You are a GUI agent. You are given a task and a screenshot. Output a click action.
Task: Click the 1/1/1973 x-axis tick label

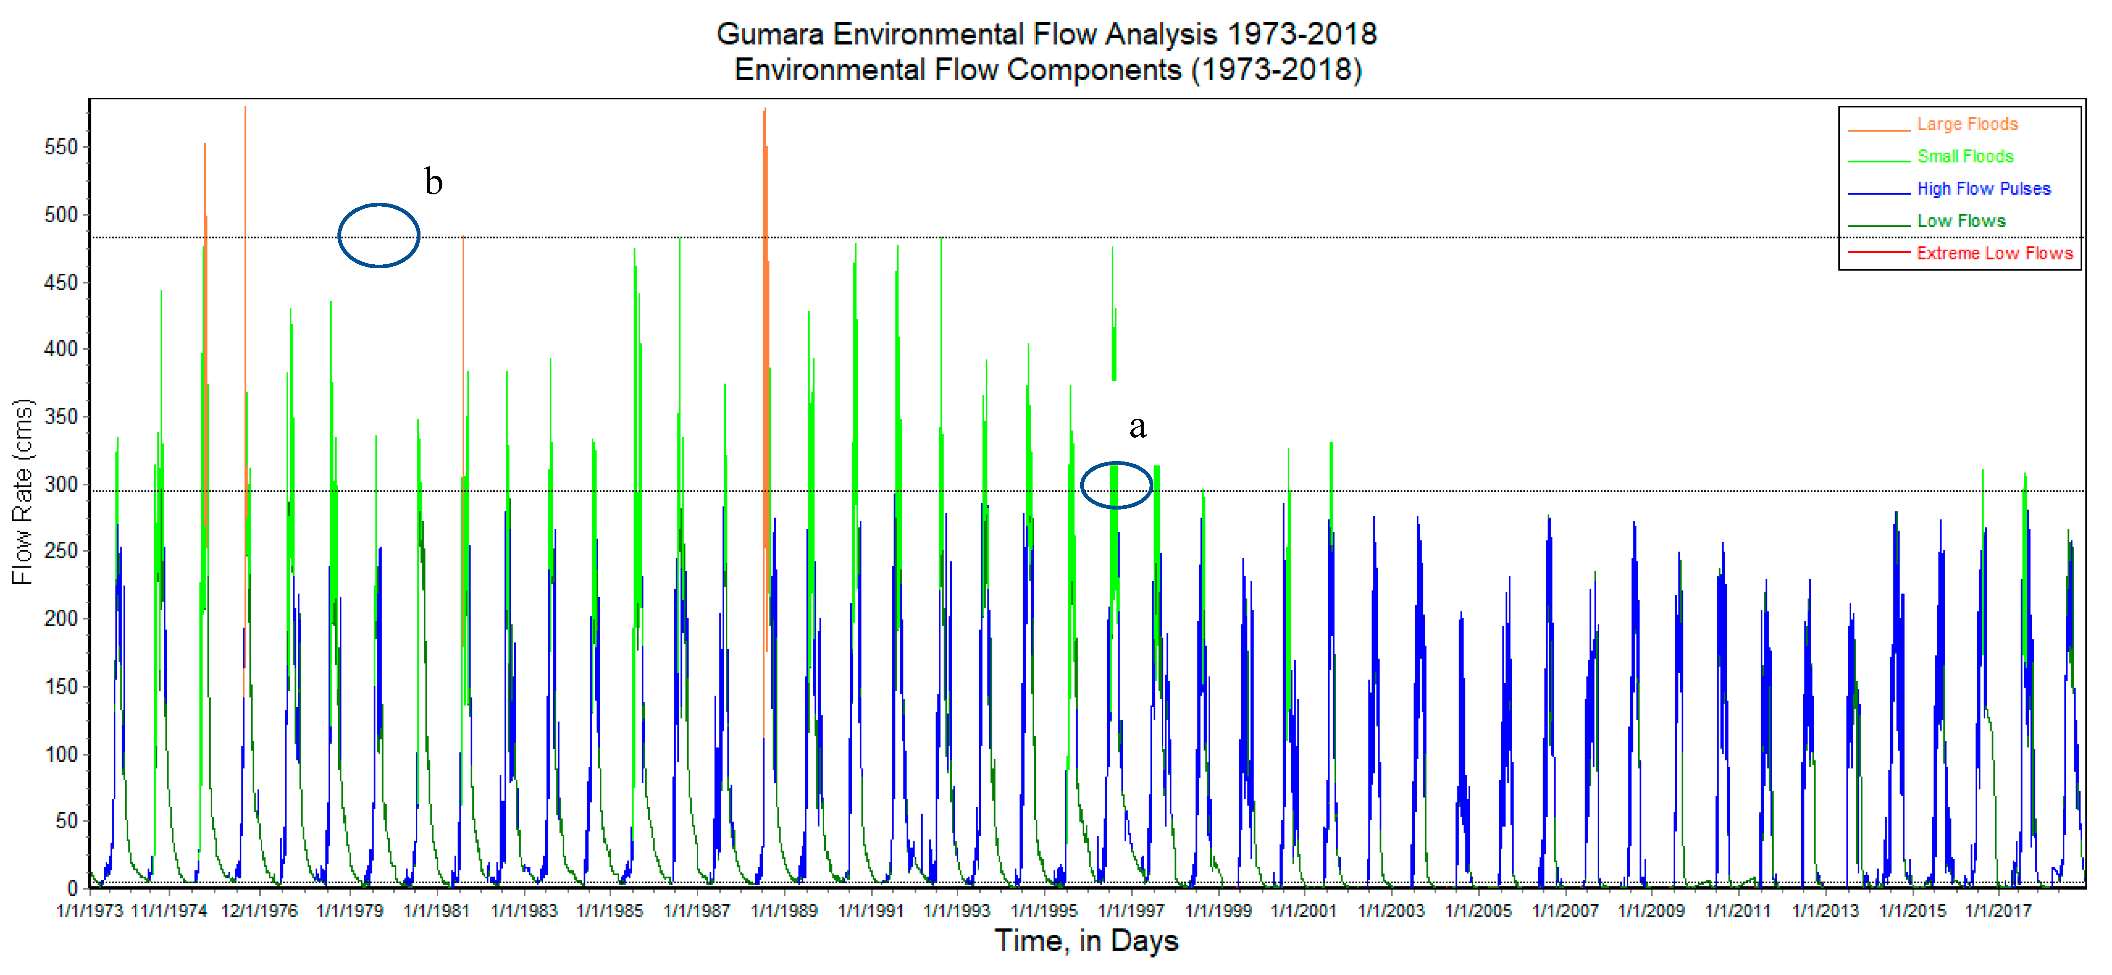click(x=89, y=911)
